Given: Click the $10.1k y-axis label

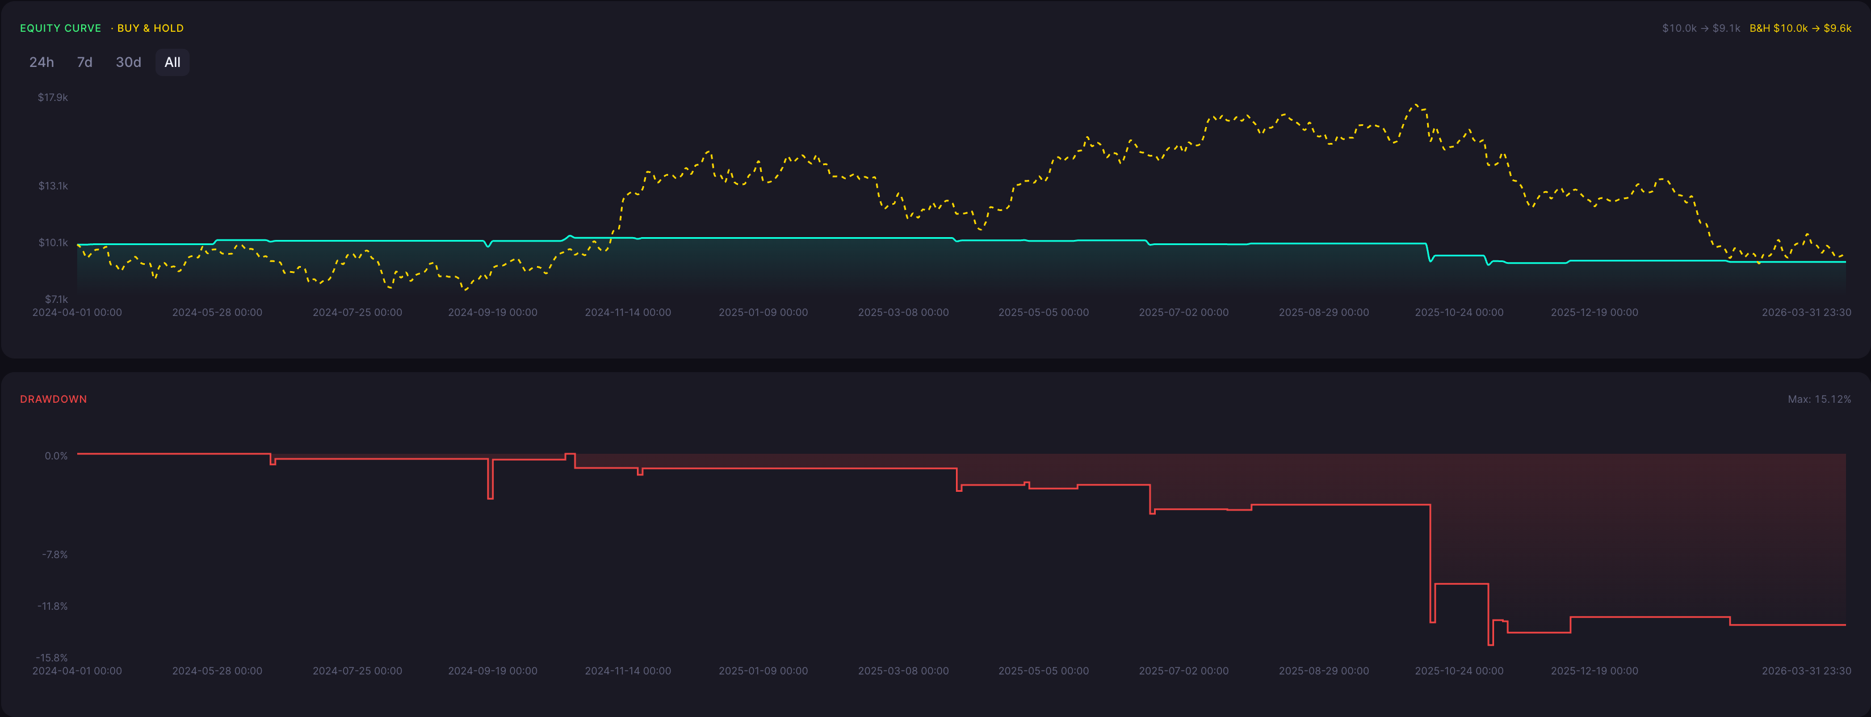Looking at the screenshot, I should coord(53,242).
